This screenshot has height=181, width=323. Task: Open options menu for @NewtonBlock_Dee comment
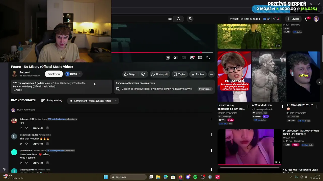coord(211,135)
